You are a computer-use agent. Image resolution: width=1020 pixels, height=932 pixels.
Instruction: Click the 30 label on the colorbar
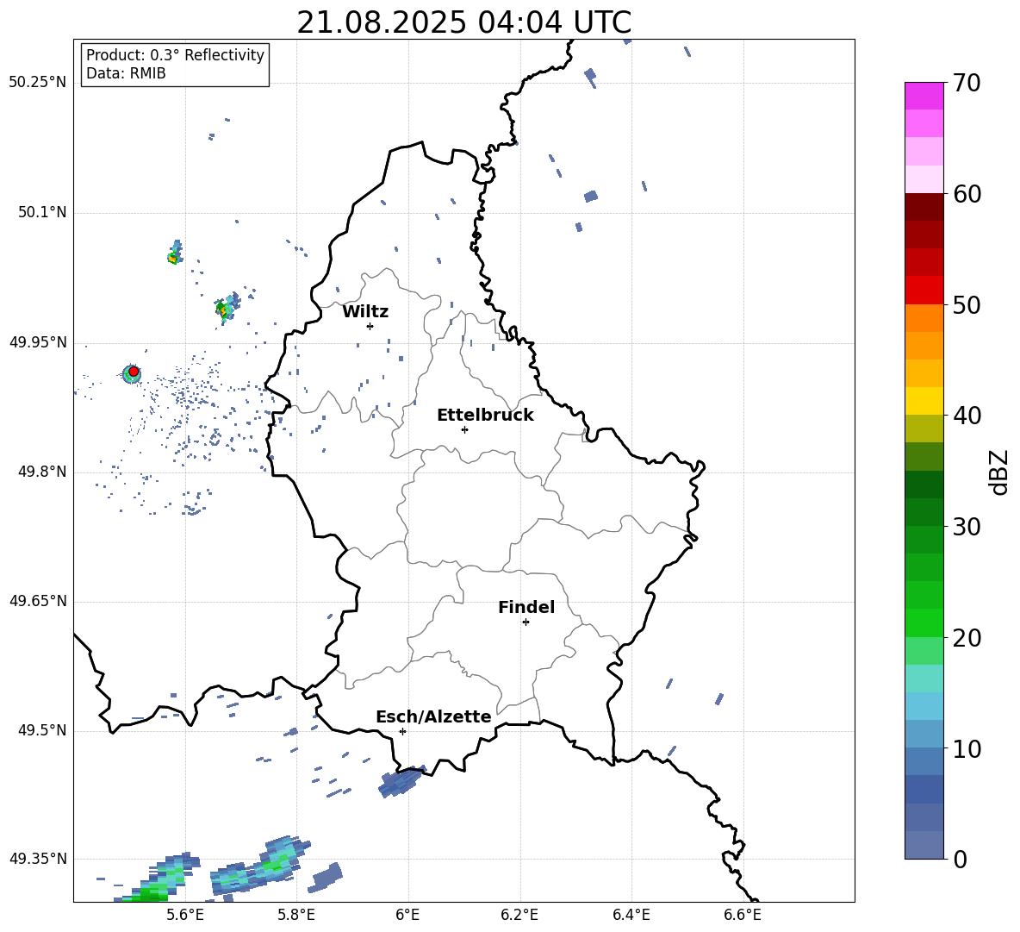(967, 527)
